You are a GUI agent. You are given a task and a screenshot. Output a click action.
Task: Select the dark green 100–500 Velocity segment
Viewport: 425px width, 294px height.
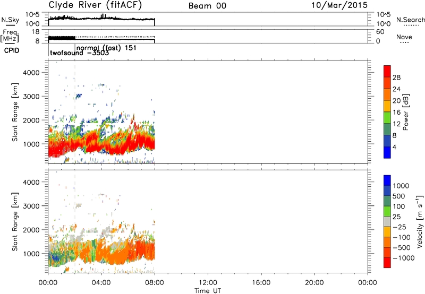[x=387, y=201]
